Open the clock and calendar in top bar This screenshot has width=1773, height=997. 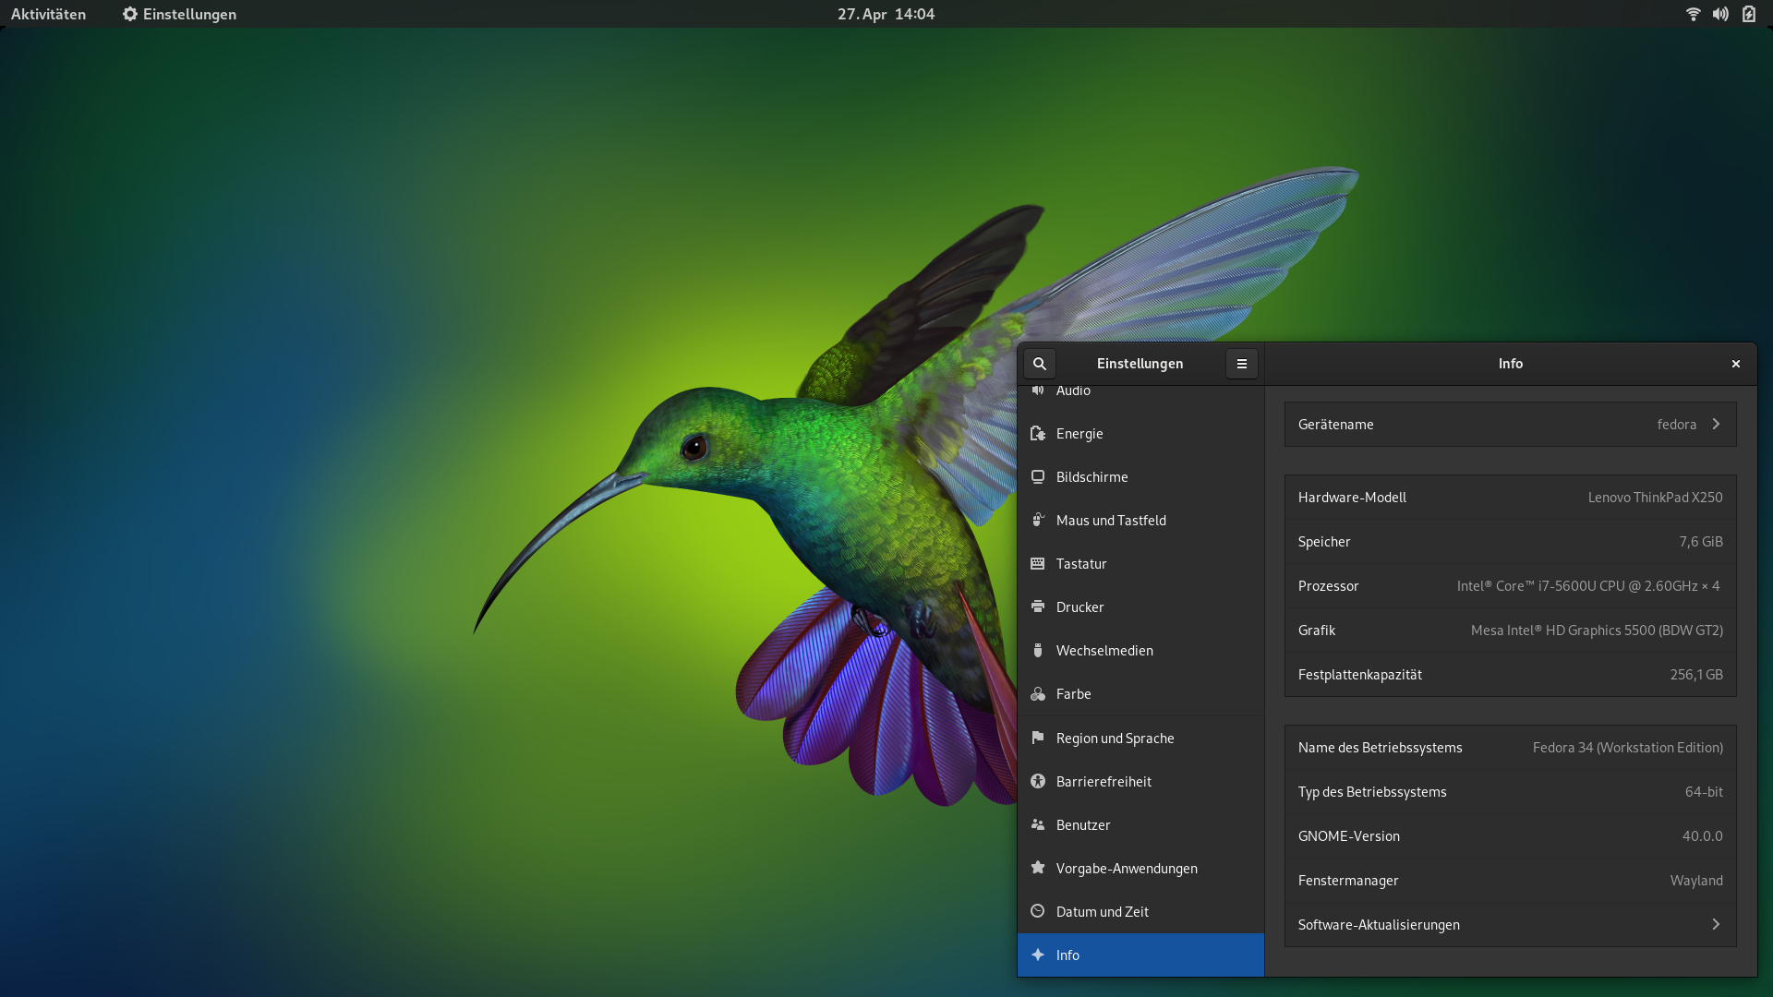click(x=886, y=14)
